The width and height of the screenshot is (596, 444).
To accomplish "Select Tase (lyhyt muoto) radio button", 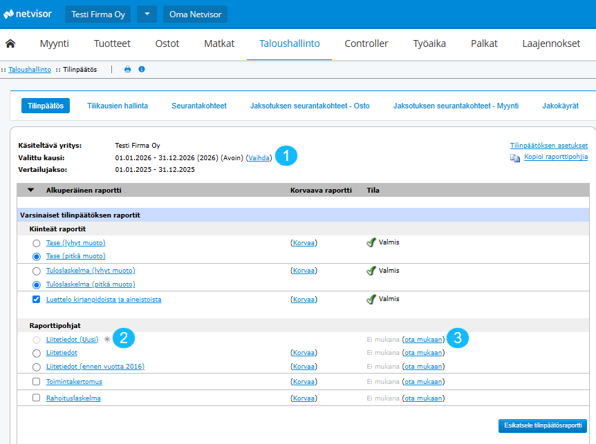I will (37, 243).
